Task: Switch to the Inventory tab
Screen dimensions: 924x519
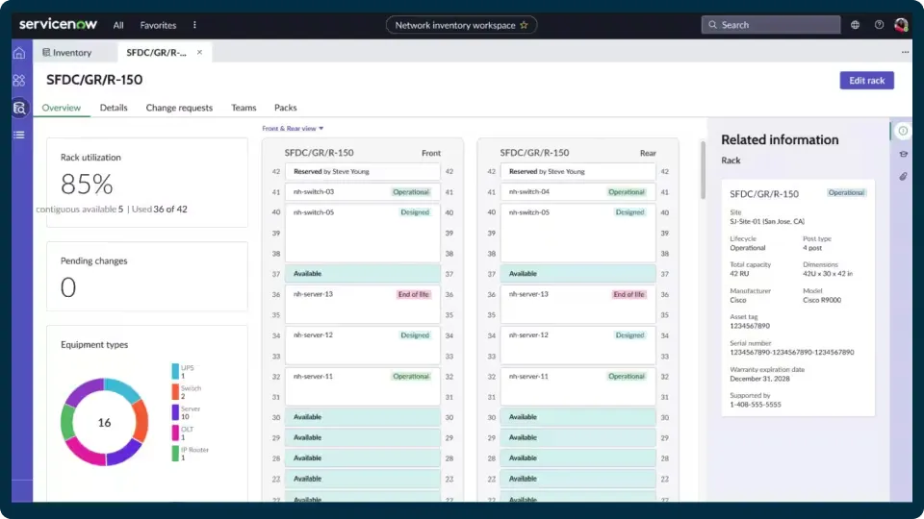Action: point(67,52)
